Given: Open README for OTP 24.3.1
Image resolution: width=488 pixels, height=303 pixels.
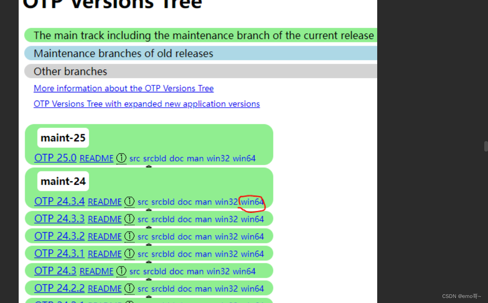Looking at the screenshot, I should coord(105,254).
